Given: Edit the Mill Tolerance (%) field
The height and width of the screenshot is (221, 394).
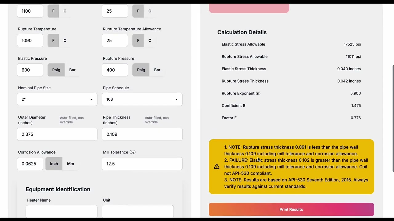Looking at the screenshot, I should 142,164.
